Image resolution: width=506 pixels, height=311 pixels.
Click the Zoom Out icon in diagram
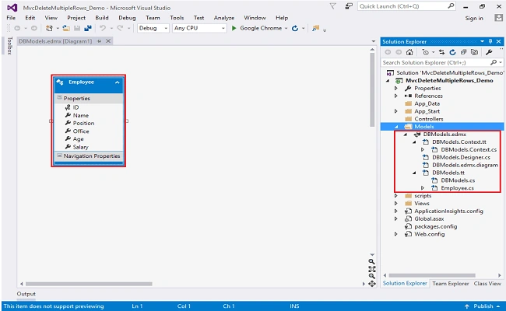tap(372, 276)
